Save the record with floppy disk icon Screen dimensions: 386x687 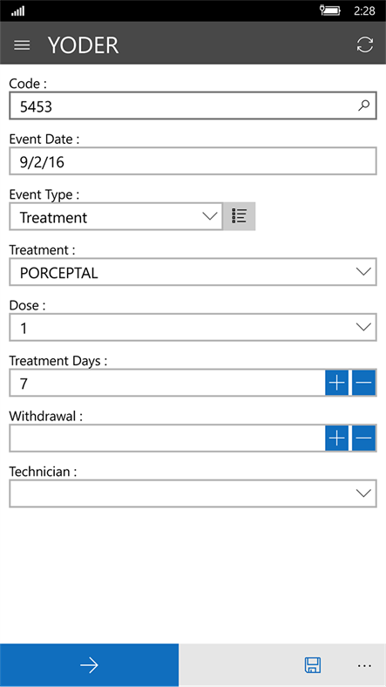313,665
